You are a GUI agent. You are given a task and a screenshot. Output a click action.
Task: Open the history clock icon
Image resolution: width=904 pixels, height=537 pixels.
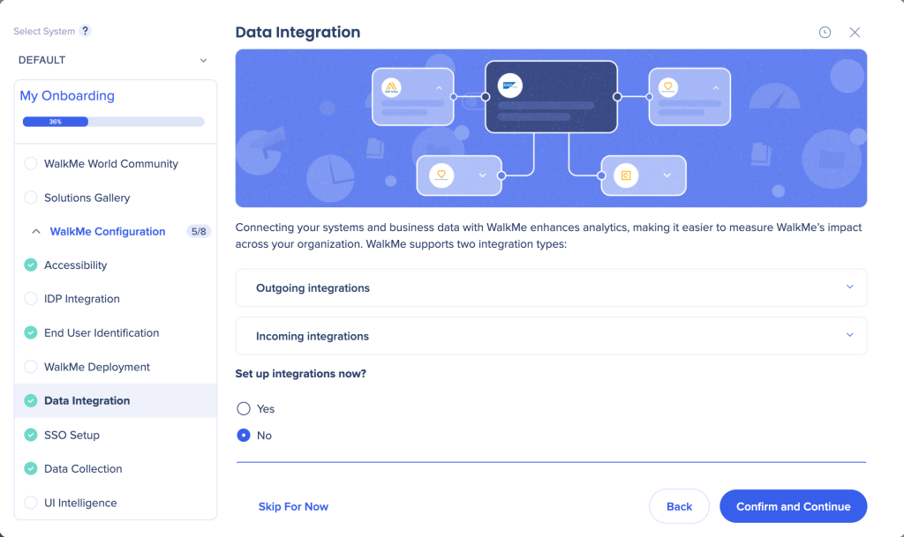click(825, 33)
